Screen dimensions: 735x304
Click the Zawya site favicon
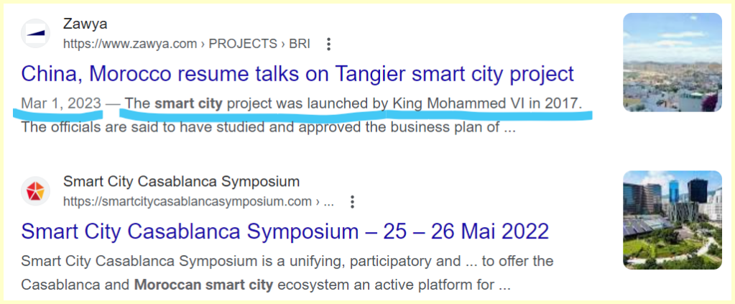(35, 34)
